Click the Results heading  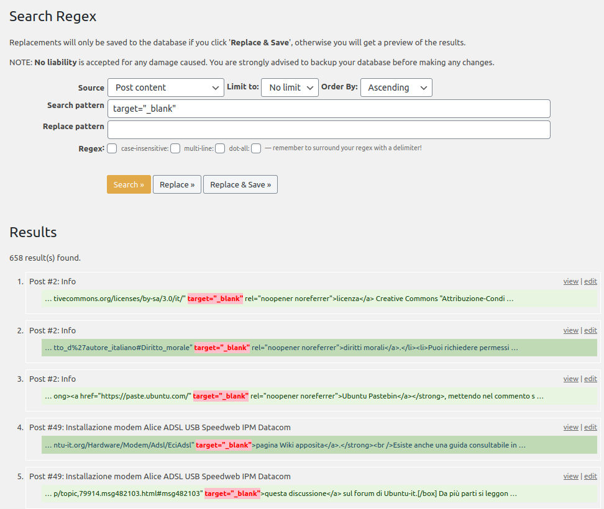pyautogui.click(x=33, y=232)
